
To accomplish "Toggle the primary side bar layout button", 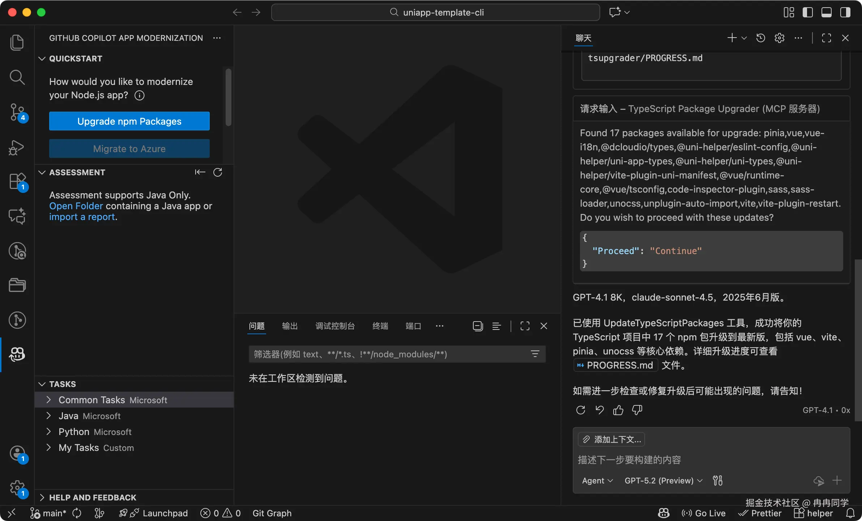I will click(807, 12).
